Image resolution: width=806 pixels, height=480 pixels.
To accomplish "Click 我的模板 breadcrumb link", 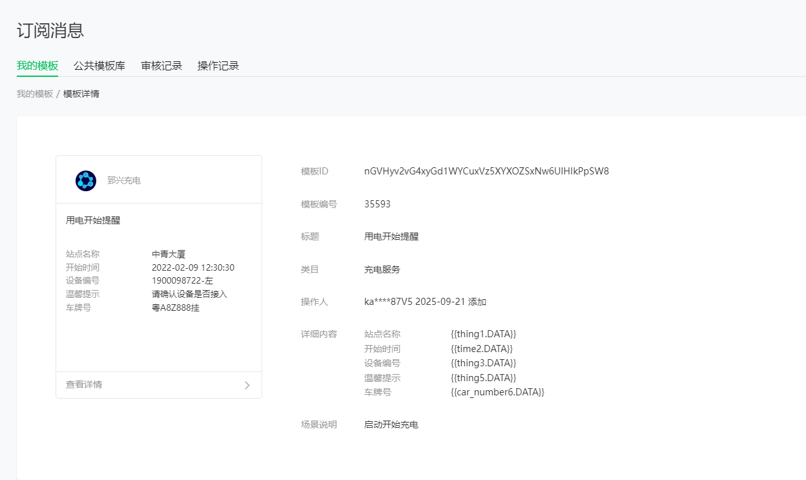I will [35, 94].
